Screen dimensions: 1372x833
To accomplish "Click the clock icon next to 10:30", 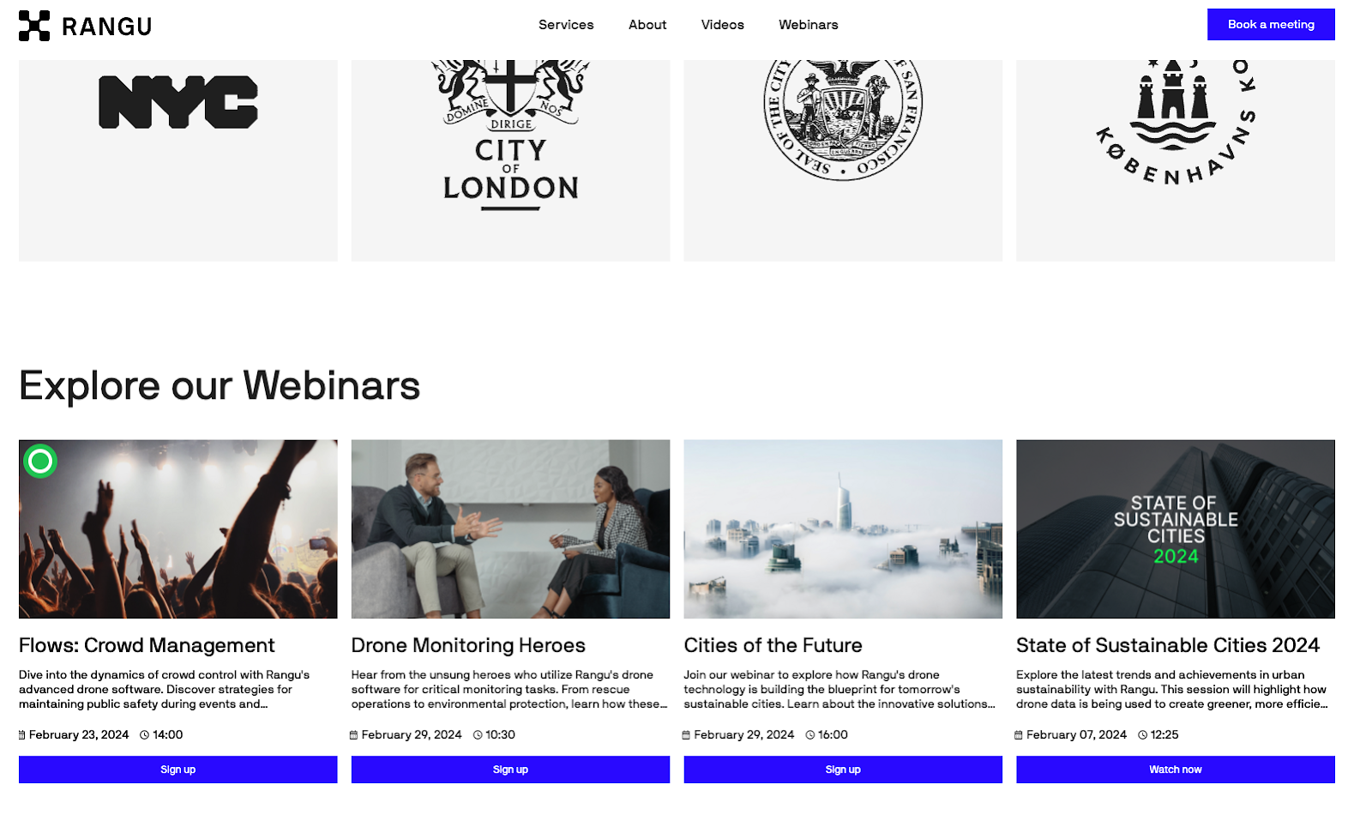I will pyautogui.click(x=478, y=735).
